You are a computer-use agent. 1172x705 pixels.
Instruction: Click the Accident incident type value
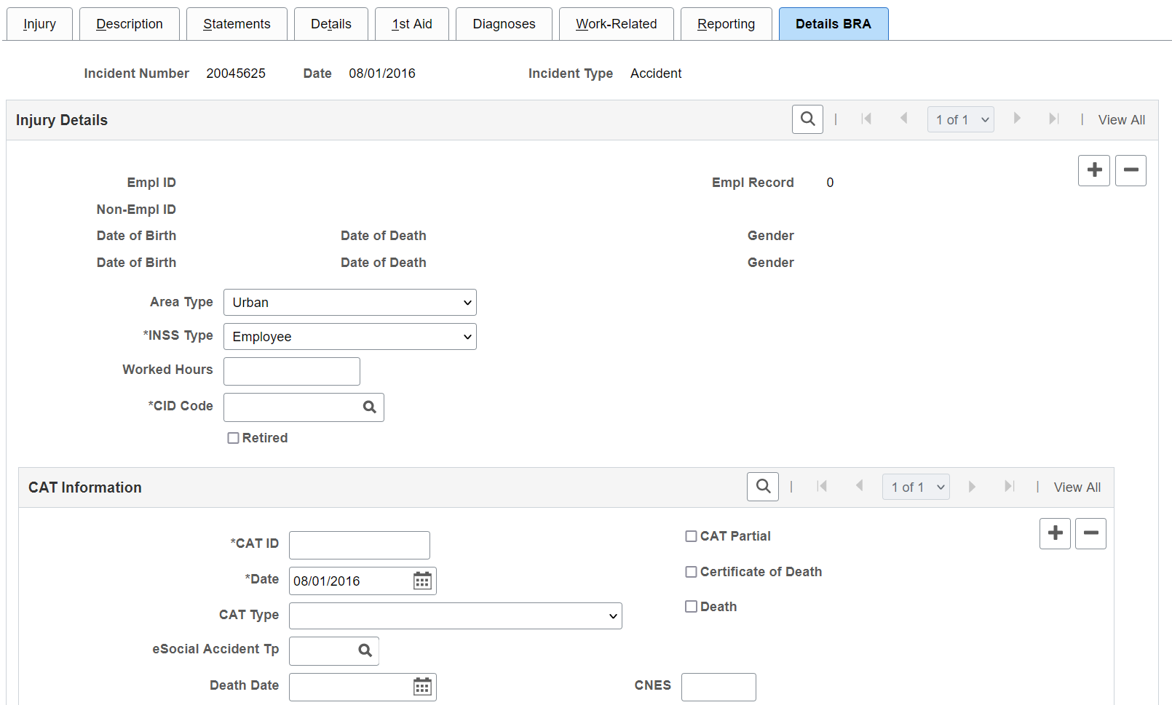coord(656,73)
